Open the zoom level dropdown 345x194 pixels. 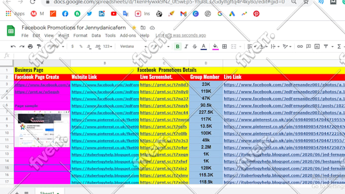coord(56,47)
